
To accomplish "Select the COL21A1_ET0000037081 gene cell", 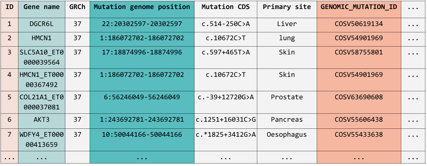I will [x=42, y=102].
